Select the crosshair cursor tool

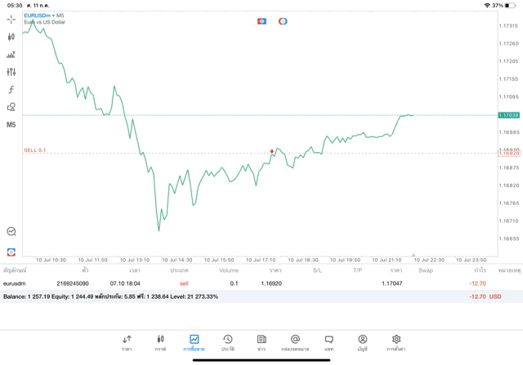tap(11, 19)
